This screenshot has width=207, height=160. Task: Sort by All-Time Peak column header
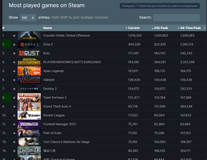pyautogui.click(x=190, y=28)
